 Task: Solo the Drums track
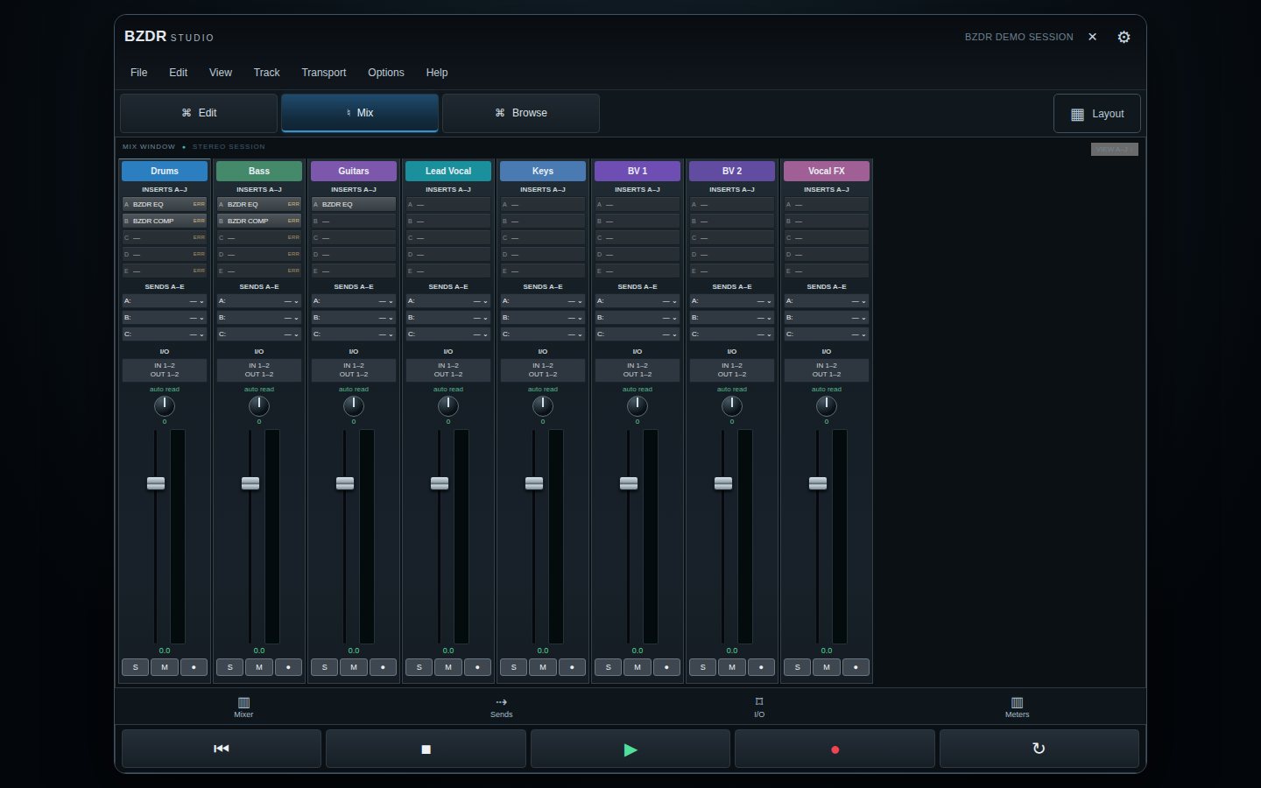point(135,667)
